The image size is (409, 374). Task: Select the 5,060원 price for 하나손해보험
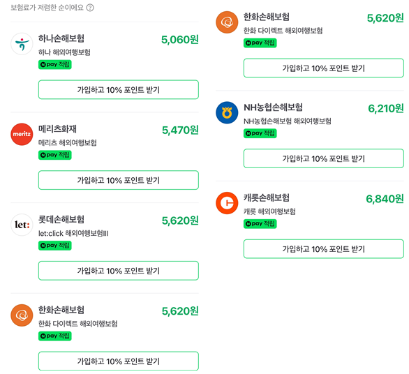(x=180, y=40)
